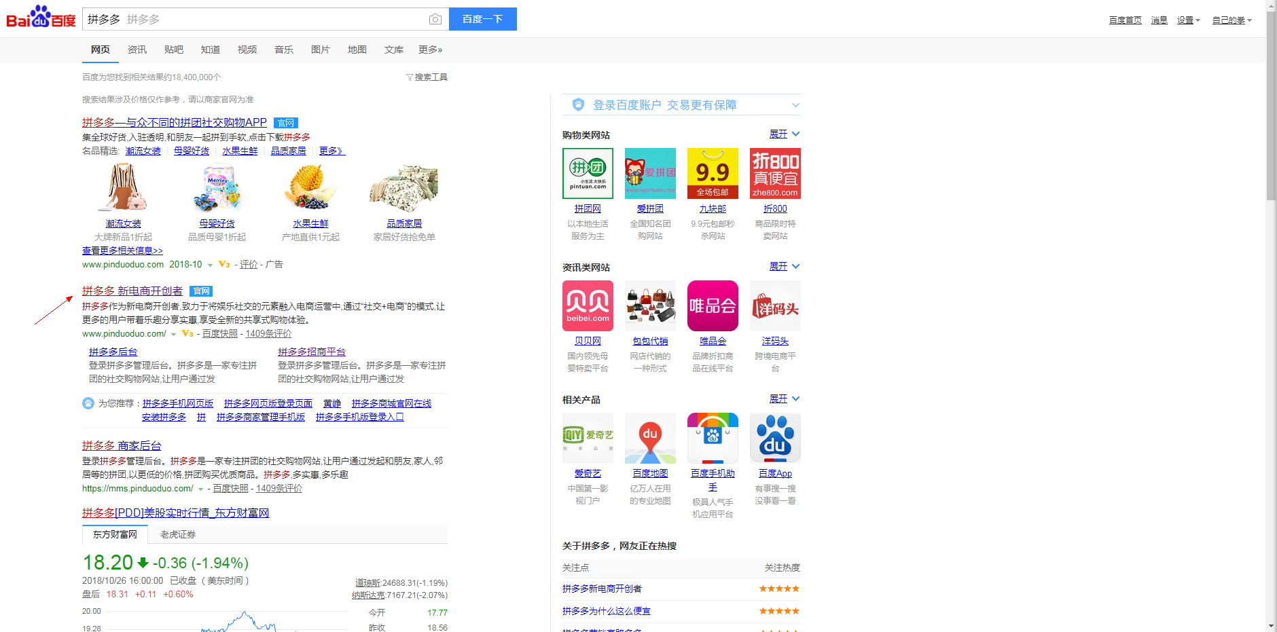Switch to the 资讯 tab
The image size is (1277, 632).
[137, 50]
